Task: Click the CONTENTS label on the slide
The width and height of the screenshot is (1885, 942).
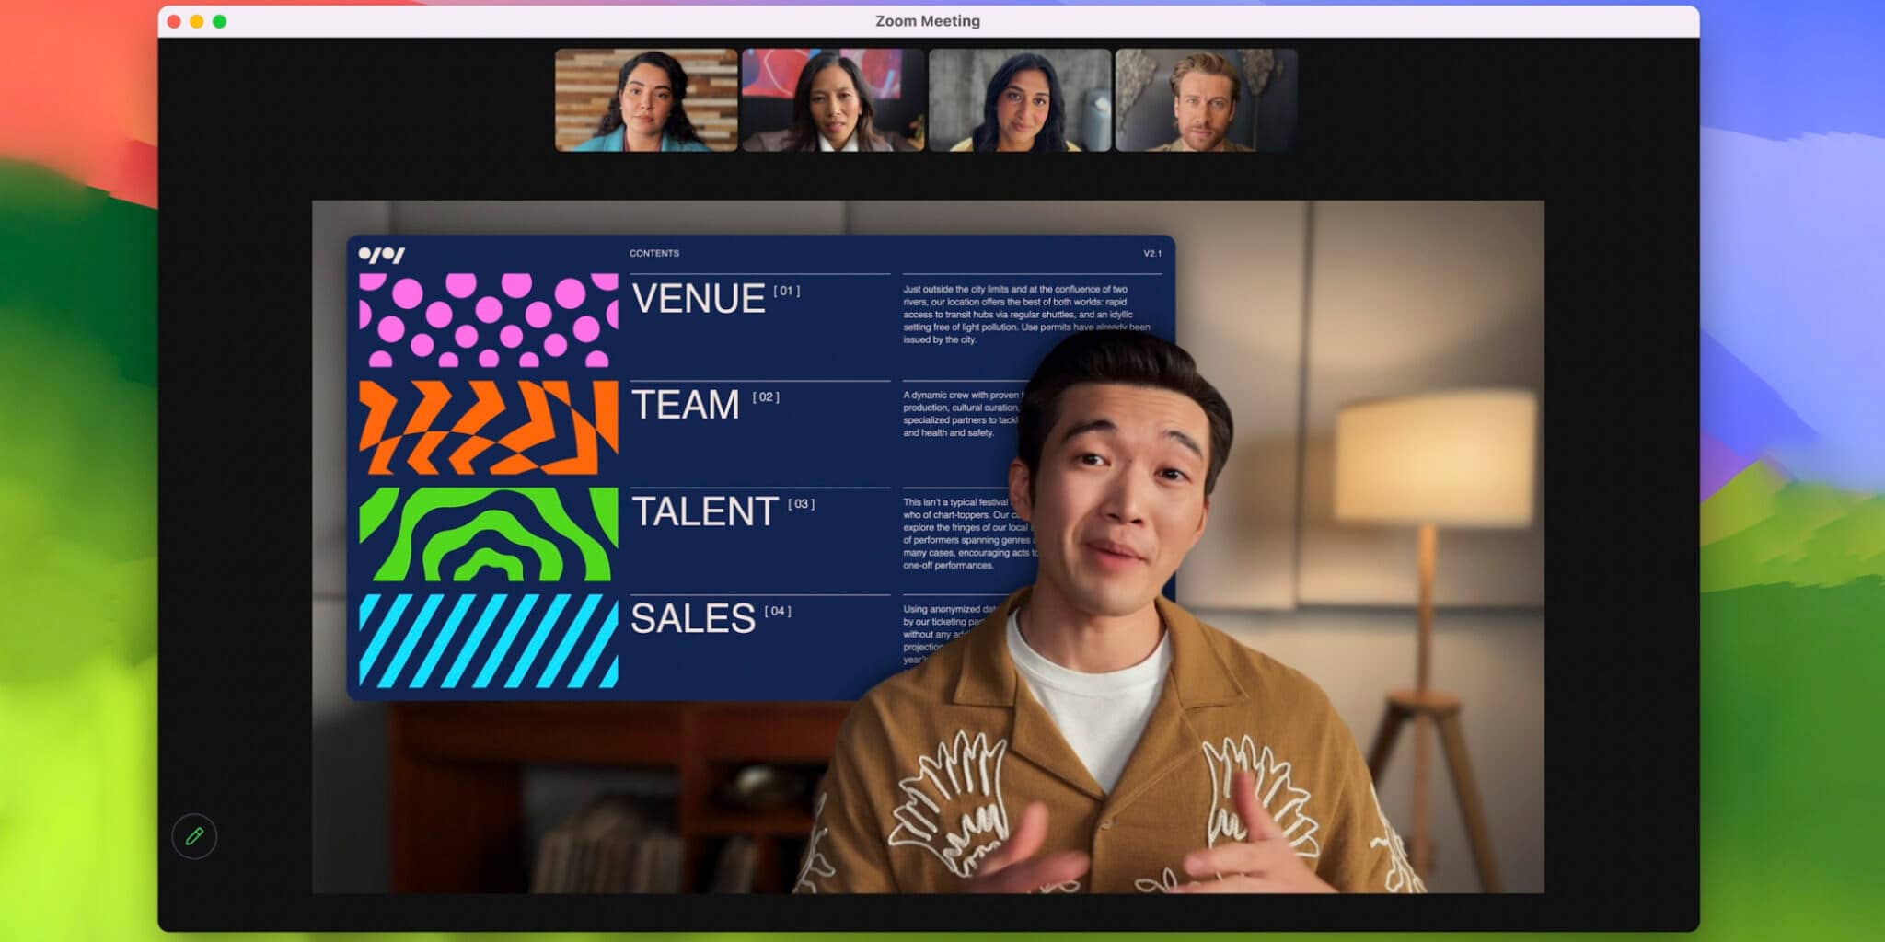Action: 654,253
